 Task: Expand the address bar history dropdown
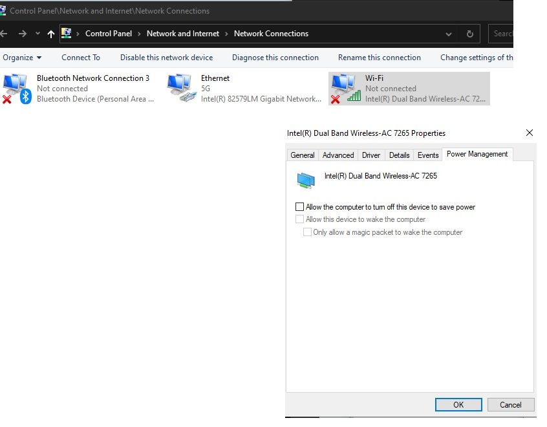[x=449, y=34]
